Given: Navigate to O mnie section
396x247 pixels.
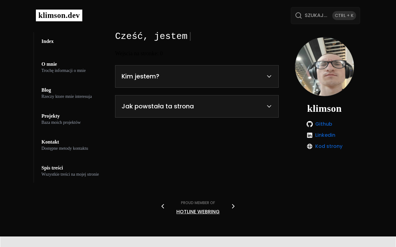Looking at the screenshot, I should [49, 64].
